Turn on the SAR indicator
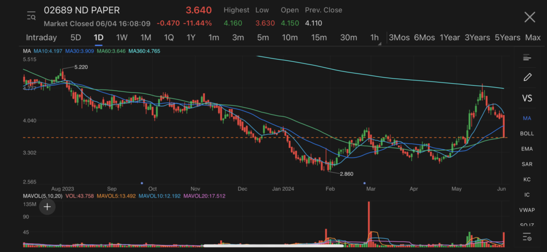547x252 pixels. pos(527,164)
